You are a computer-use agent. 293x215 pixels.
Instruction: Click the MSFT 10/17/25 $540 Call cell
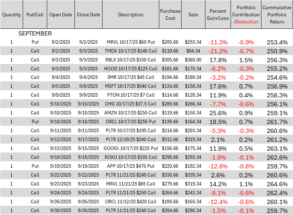[x=131, y=86]
